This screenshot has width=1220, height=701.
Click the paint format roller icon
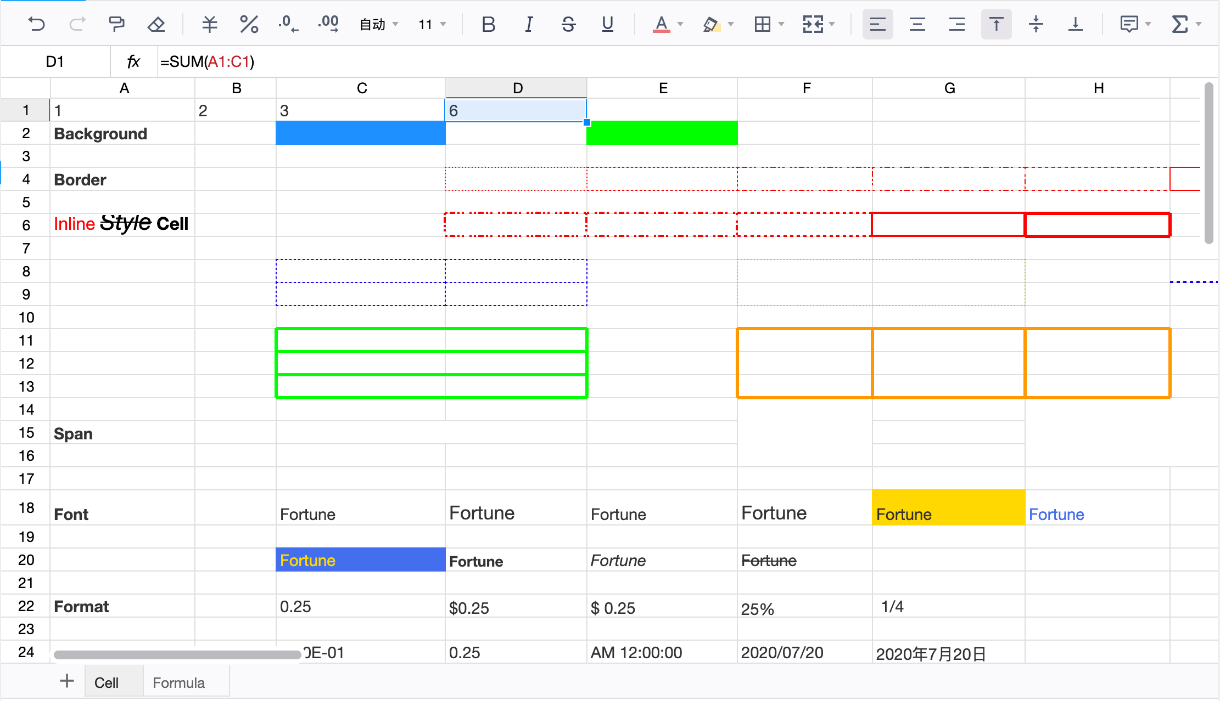click(116, 24)
